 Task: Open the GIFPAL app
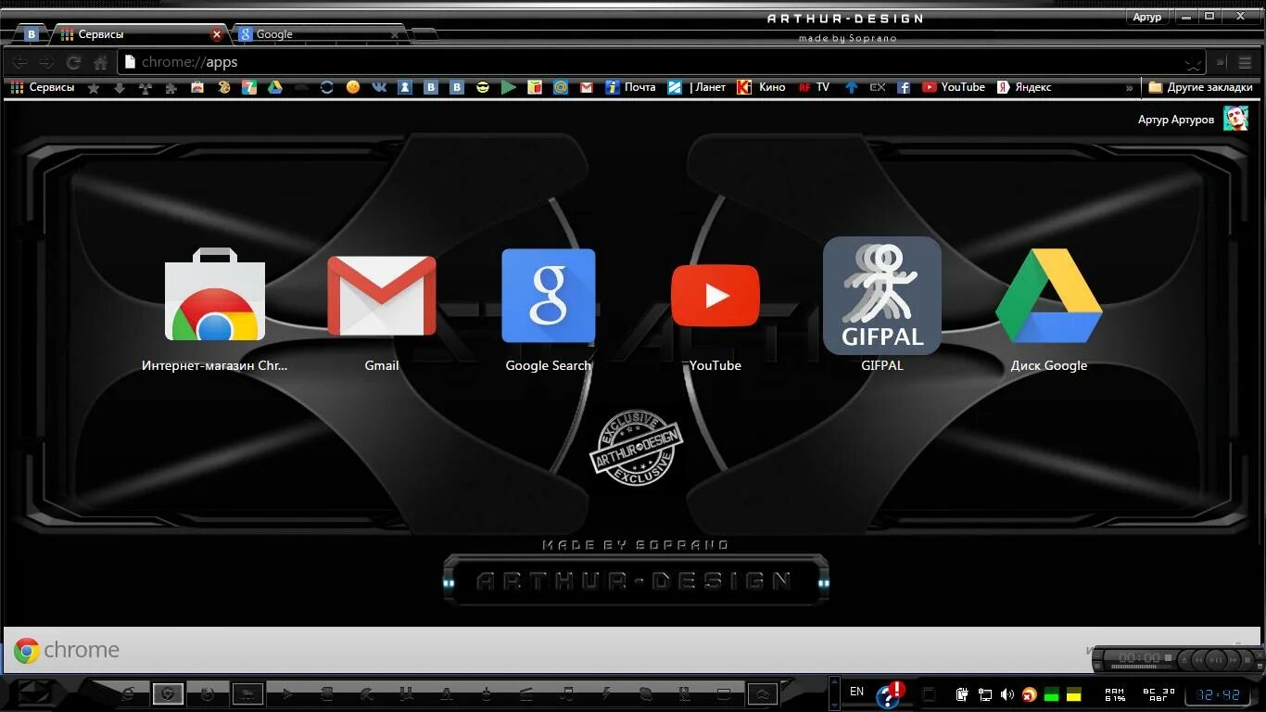click(x=881, y=296)
